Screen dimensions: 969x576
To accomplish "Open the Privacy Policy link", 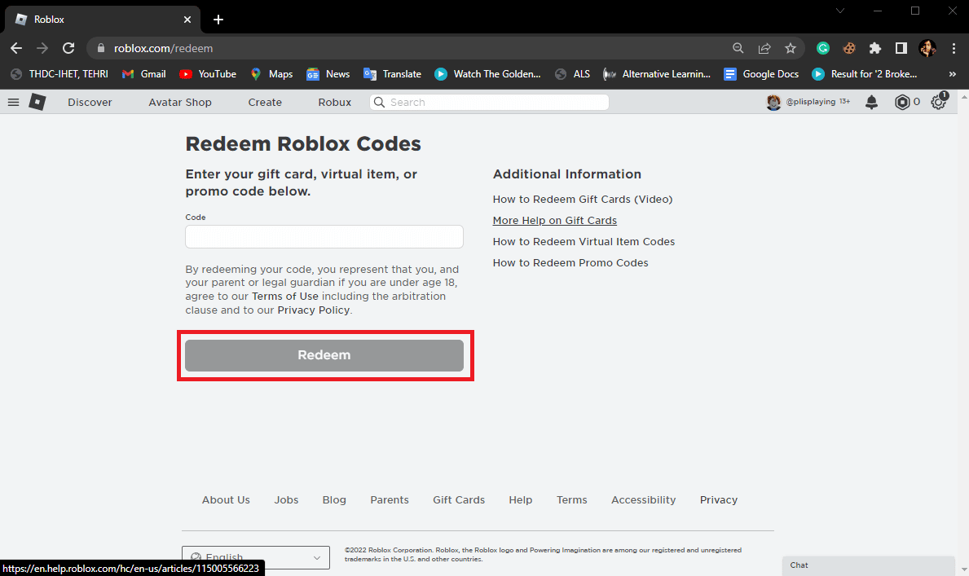I will pos(313,310).
